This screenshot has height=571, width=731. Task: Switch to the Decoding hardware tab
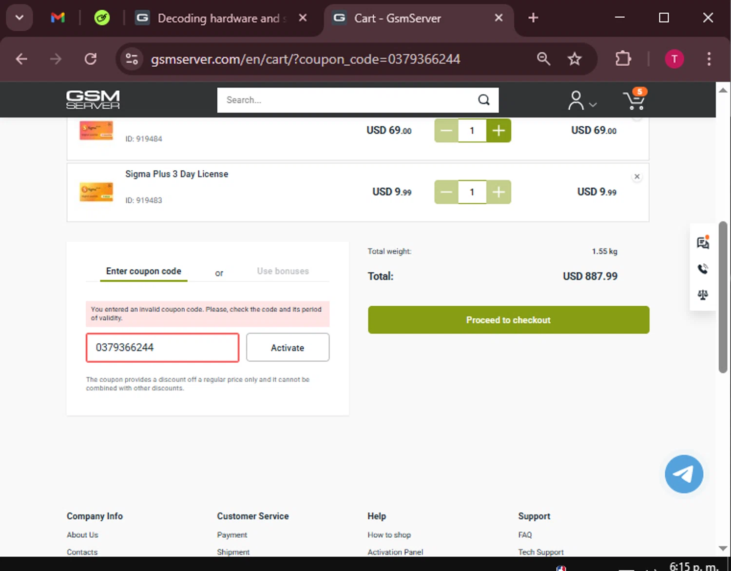[x=222, y=19]
